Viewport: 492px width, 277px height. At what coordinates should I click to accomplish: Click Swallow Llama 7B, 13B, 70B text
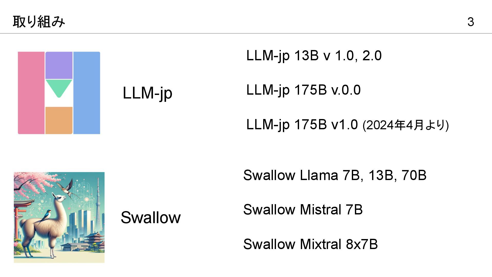(335, 175)
